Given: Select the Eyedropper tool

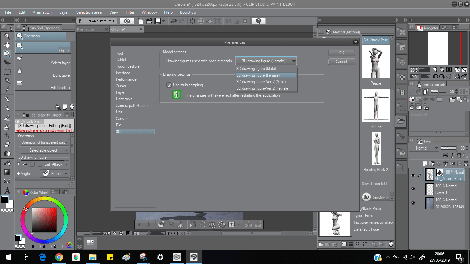Looking at the screenshot, I should 7,90.
